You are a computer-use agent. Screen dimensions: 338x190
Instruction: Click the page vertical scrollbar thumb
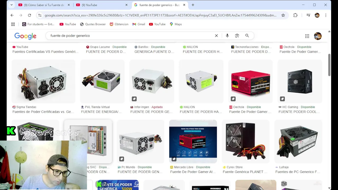coord(329,65)
